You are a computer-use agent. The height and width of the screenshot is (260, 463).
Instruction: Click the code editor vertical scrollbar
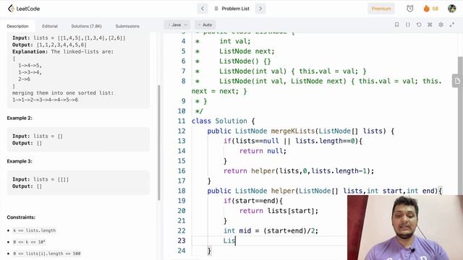point(460,125)
